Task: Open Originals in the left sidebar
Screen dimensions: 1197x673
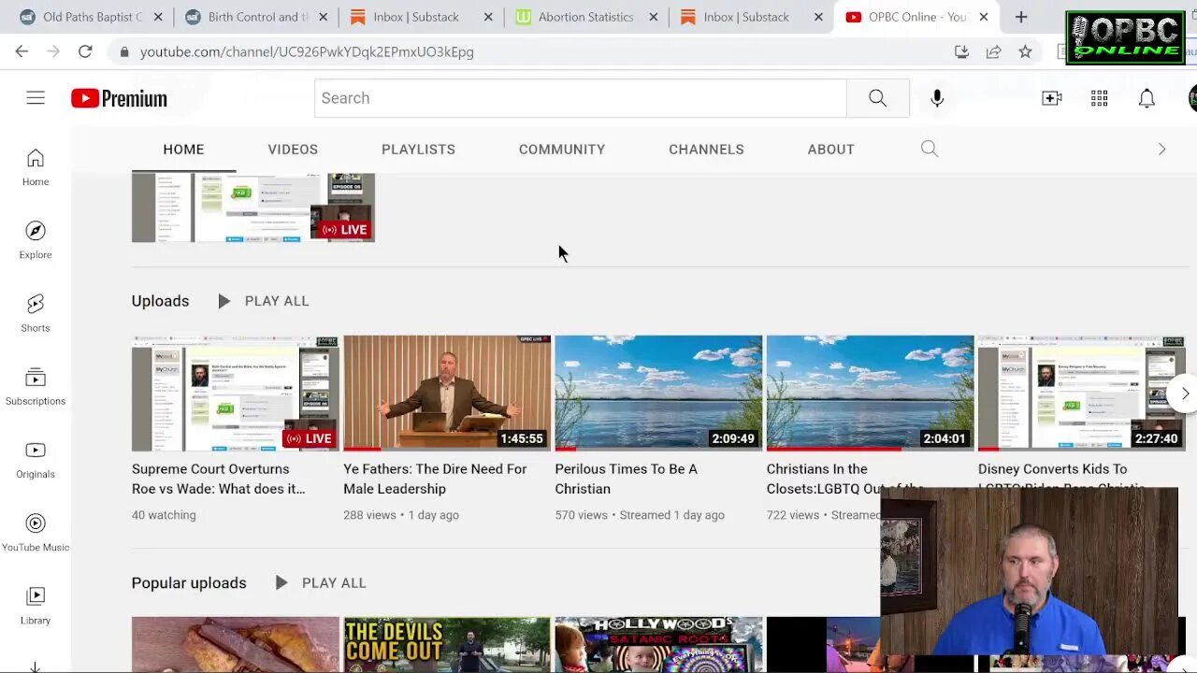Action: click(x=36, y=460)
